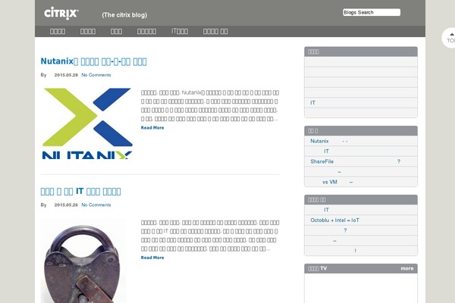This screenshot has width=455, height=303.
Task: Click the Citrix logo in header
Action: pos(61,14)
